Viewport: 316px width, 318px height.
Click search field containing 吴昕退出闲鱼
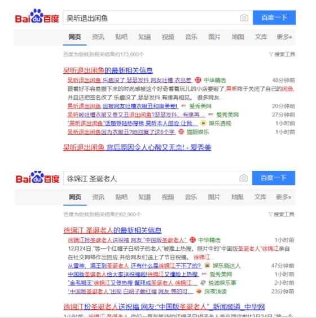pyautogui.click(x=151, y=18)
